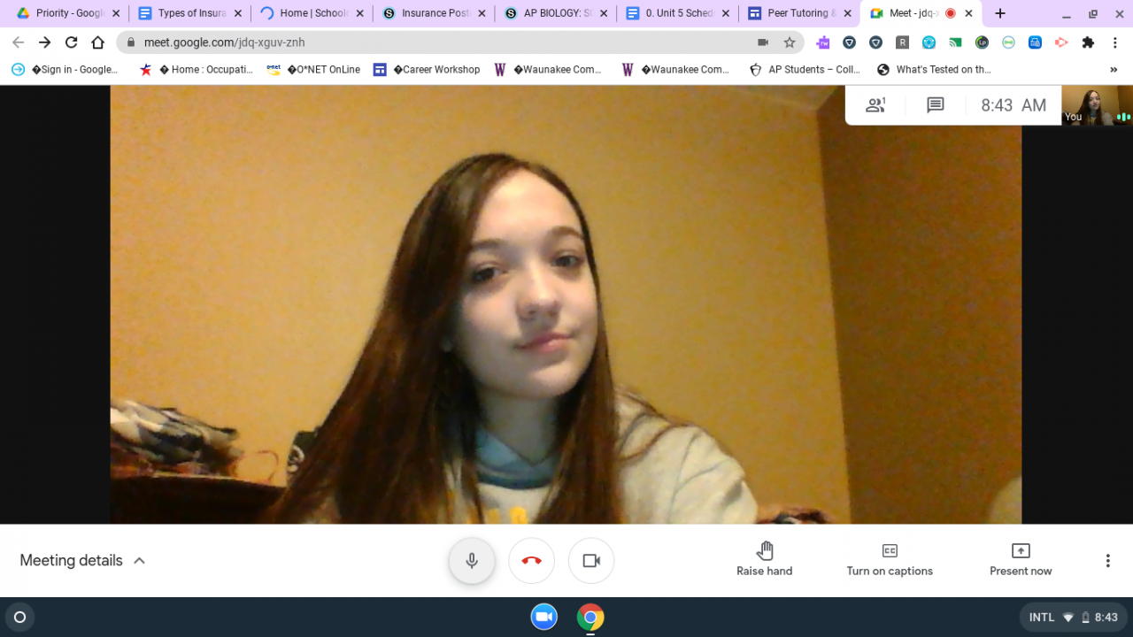Open the meeting chat icon
This screenshot has width=1133, height=637.
[x=935, y=105]
